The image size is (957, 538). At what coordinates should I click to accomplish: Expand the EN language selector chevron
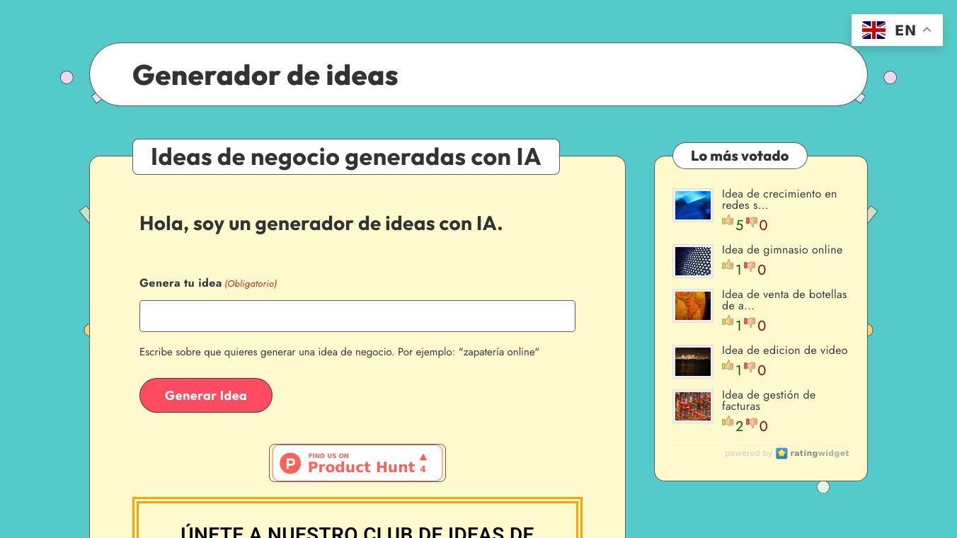927,30
